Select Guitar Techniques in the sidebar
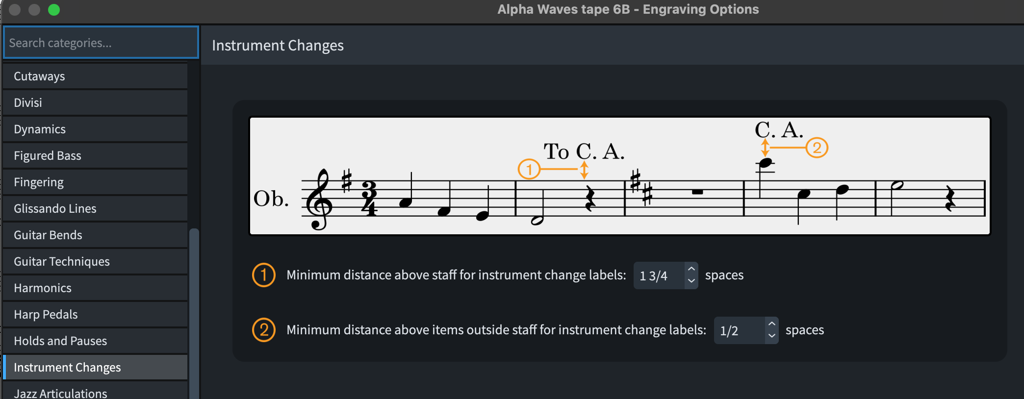The width and height of the screenshot is (1024, 399). [x=95, y=261]
